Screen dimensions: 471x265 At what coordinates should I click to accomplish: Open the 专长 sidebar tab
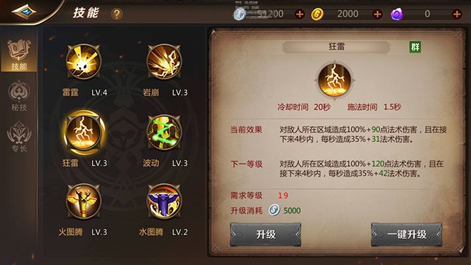19,137
